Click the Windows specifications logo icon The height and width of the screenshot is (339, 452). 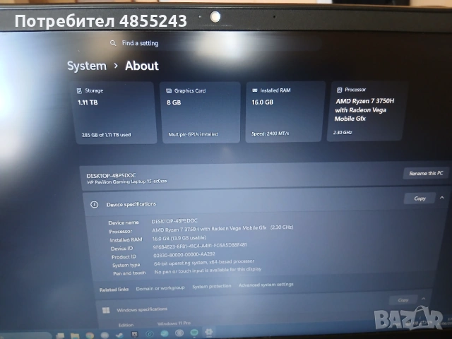[x=106, y=310]
